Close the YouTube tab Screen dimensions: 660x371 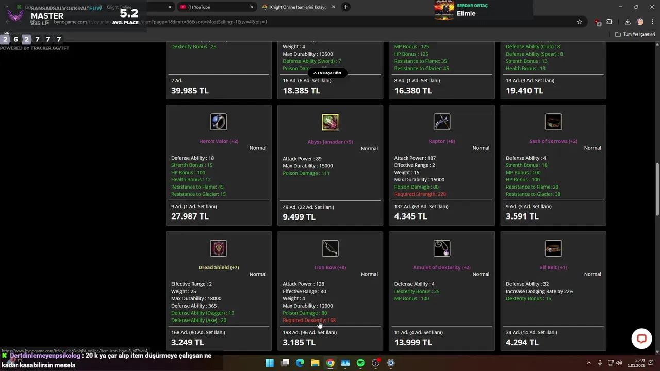pos(252,7)
